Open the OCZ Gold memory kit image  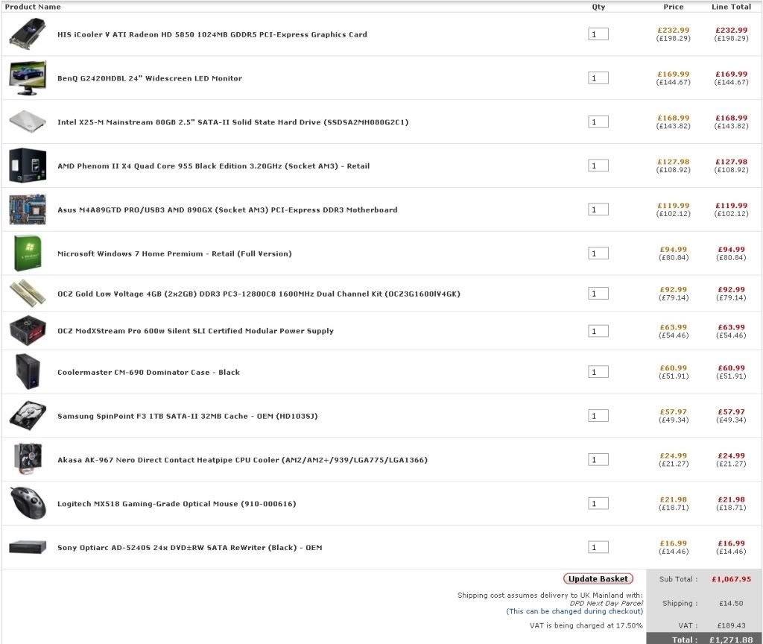[28, 293]
